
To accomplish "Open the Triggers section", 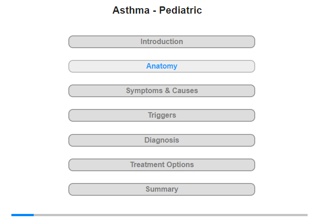I will click(162, 115).
